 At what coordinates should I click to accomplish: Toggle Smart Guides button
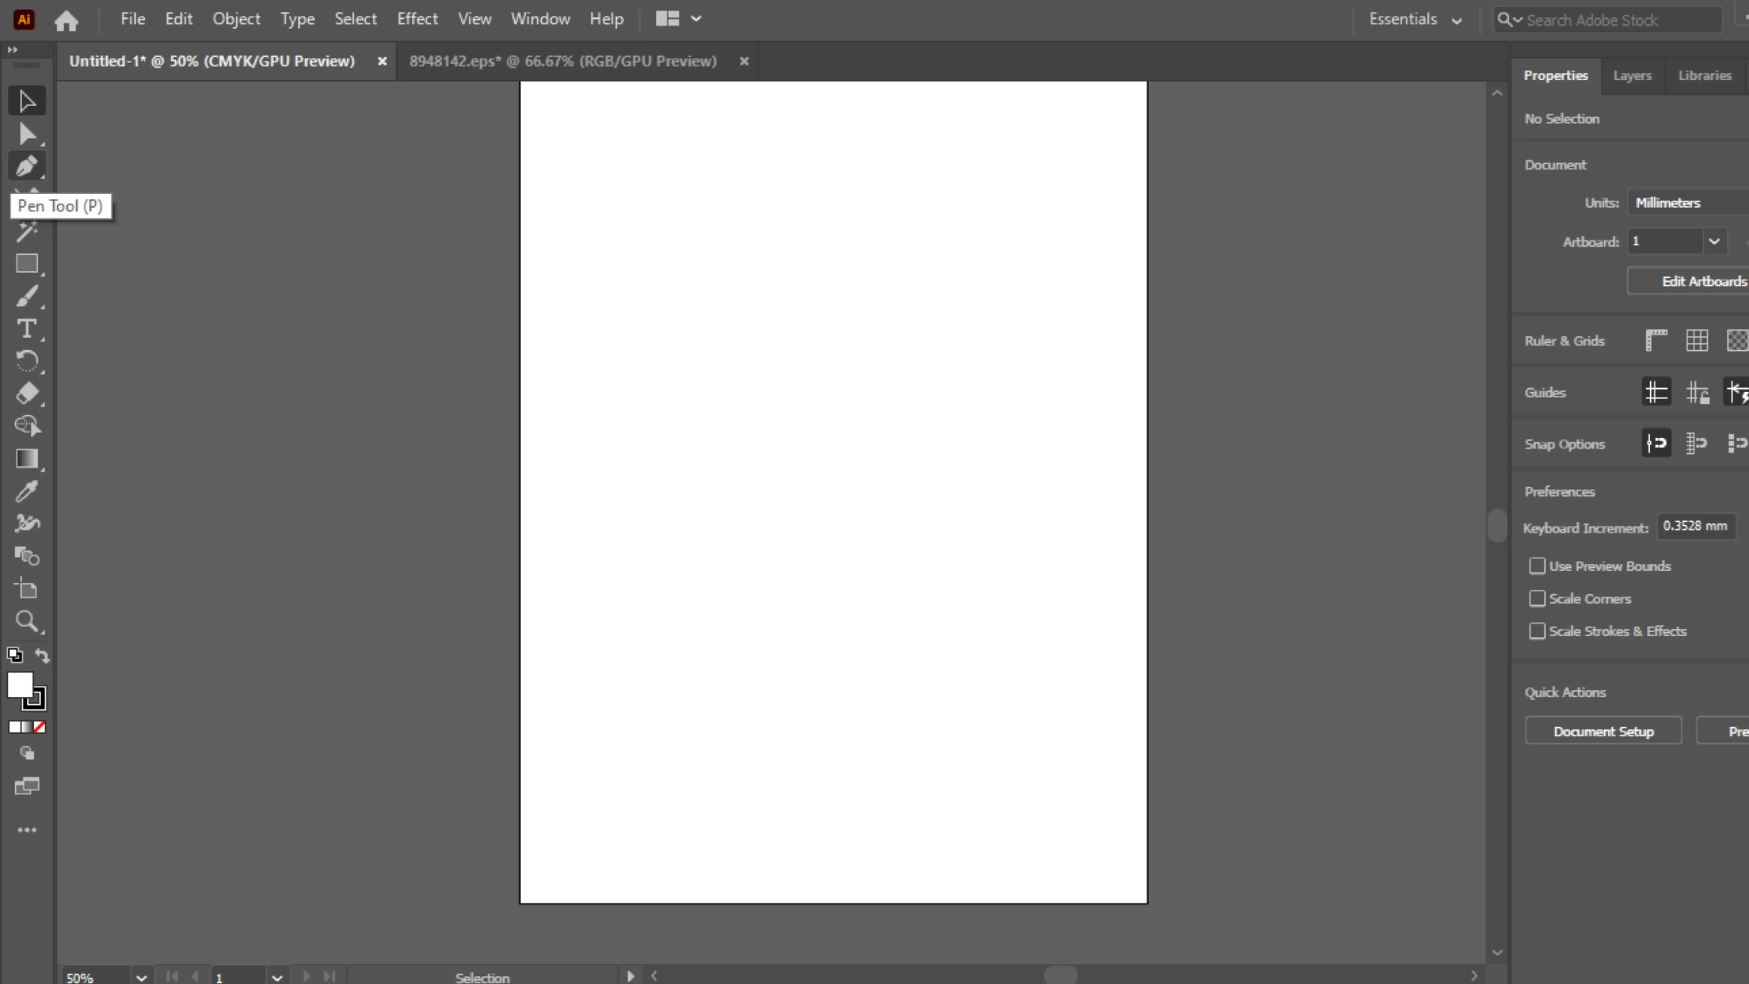(x=1737, y=392)
